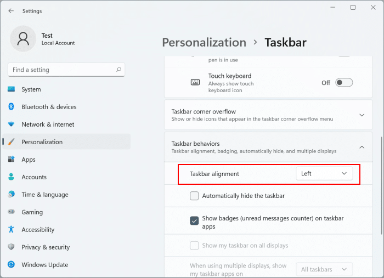Click the Personalization paintbrush icon
384x278 pixels.
(x=11, y=141)
